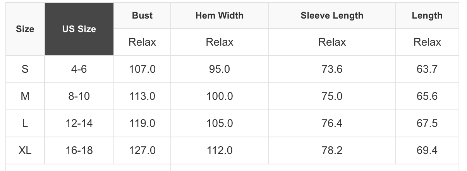The image size is (467, 171).
Task: Select the XL size row label
Action: pyautogui.click(x=25, y=150)
